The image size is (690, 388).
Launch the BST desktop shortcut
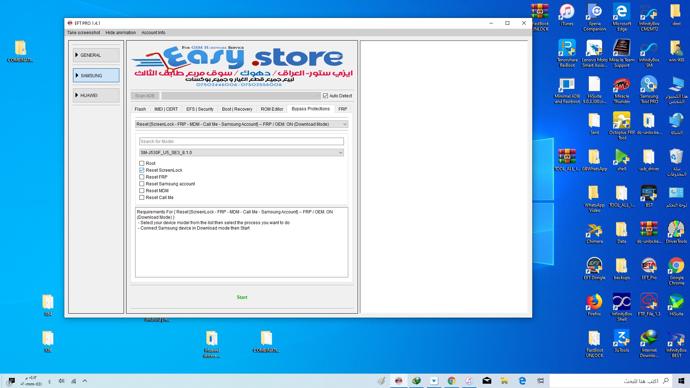pos(649,196)
